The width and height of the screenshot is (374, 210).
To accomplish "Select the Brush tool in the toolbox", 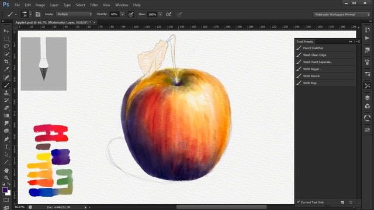I will click(x=6, y=85).
